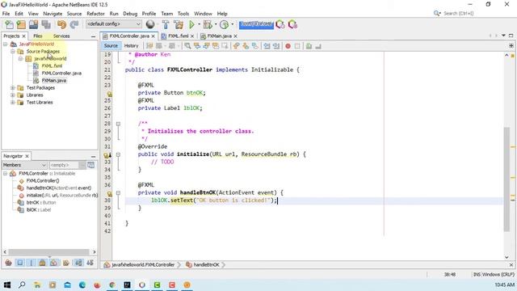Toggle Show Static Members filter in Navigator
The width and height of the screenshot is (517, 291).
(x=32, y=263)
